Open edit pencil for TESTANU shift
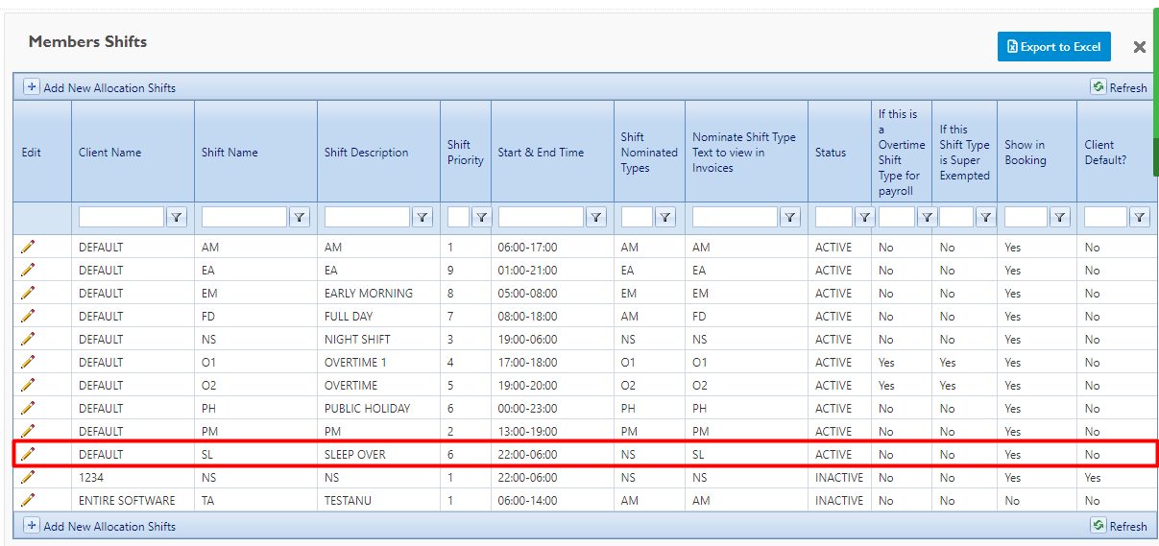 (28, 500)
